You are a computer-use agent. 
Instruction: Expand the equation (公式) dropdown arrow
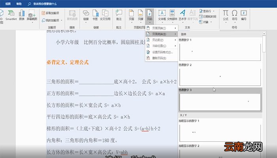226,23
